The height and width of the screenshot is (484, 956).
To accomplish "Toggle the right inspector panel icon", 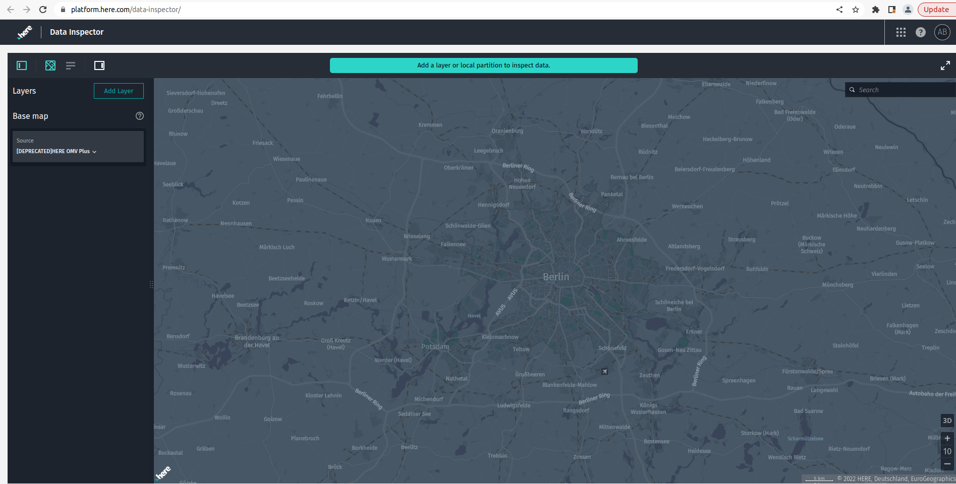I will (99, 65).
